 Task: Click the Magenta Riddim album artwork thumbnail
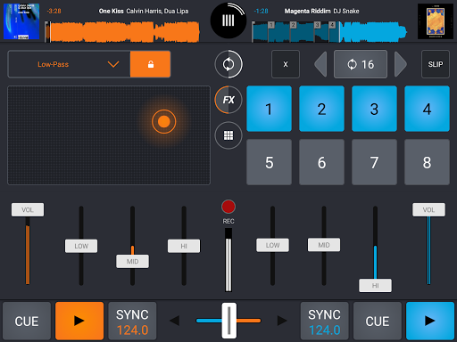pos(436,21)
